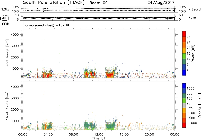The height and width of the screenshot is (140, 202).
Task: Click the 'Velocity [m s-1]' color bar label
Action: pos(199,105)
